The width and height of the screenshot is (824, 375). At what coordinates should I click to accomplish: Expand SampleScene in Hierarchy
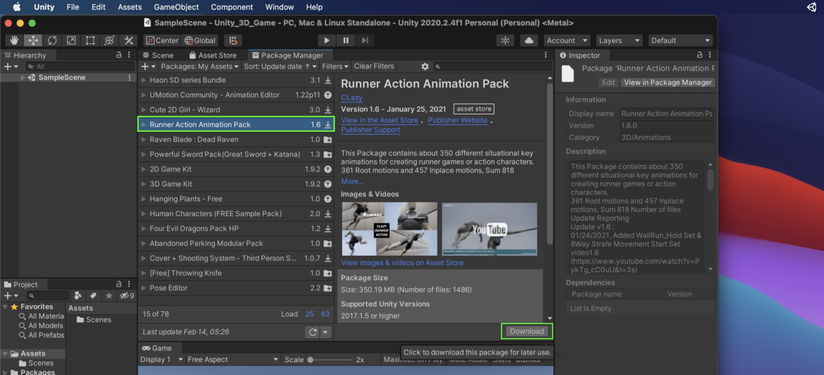pyautogui.click(x=23, y=77)
